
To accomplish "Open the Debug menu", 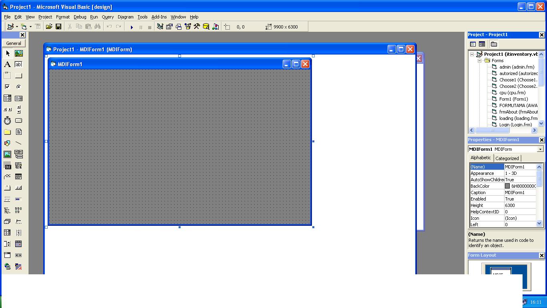I will pyautogui.click(x=80, y=17).
